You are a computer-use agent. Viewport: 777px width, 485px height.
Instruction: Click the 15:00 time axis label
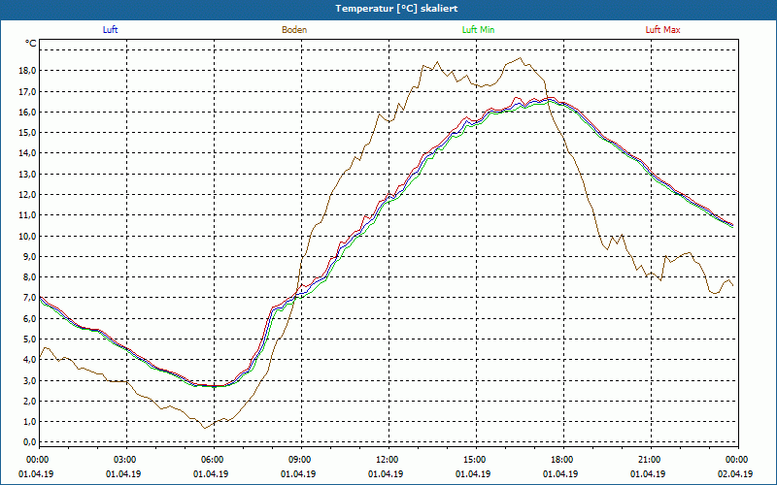473,460
